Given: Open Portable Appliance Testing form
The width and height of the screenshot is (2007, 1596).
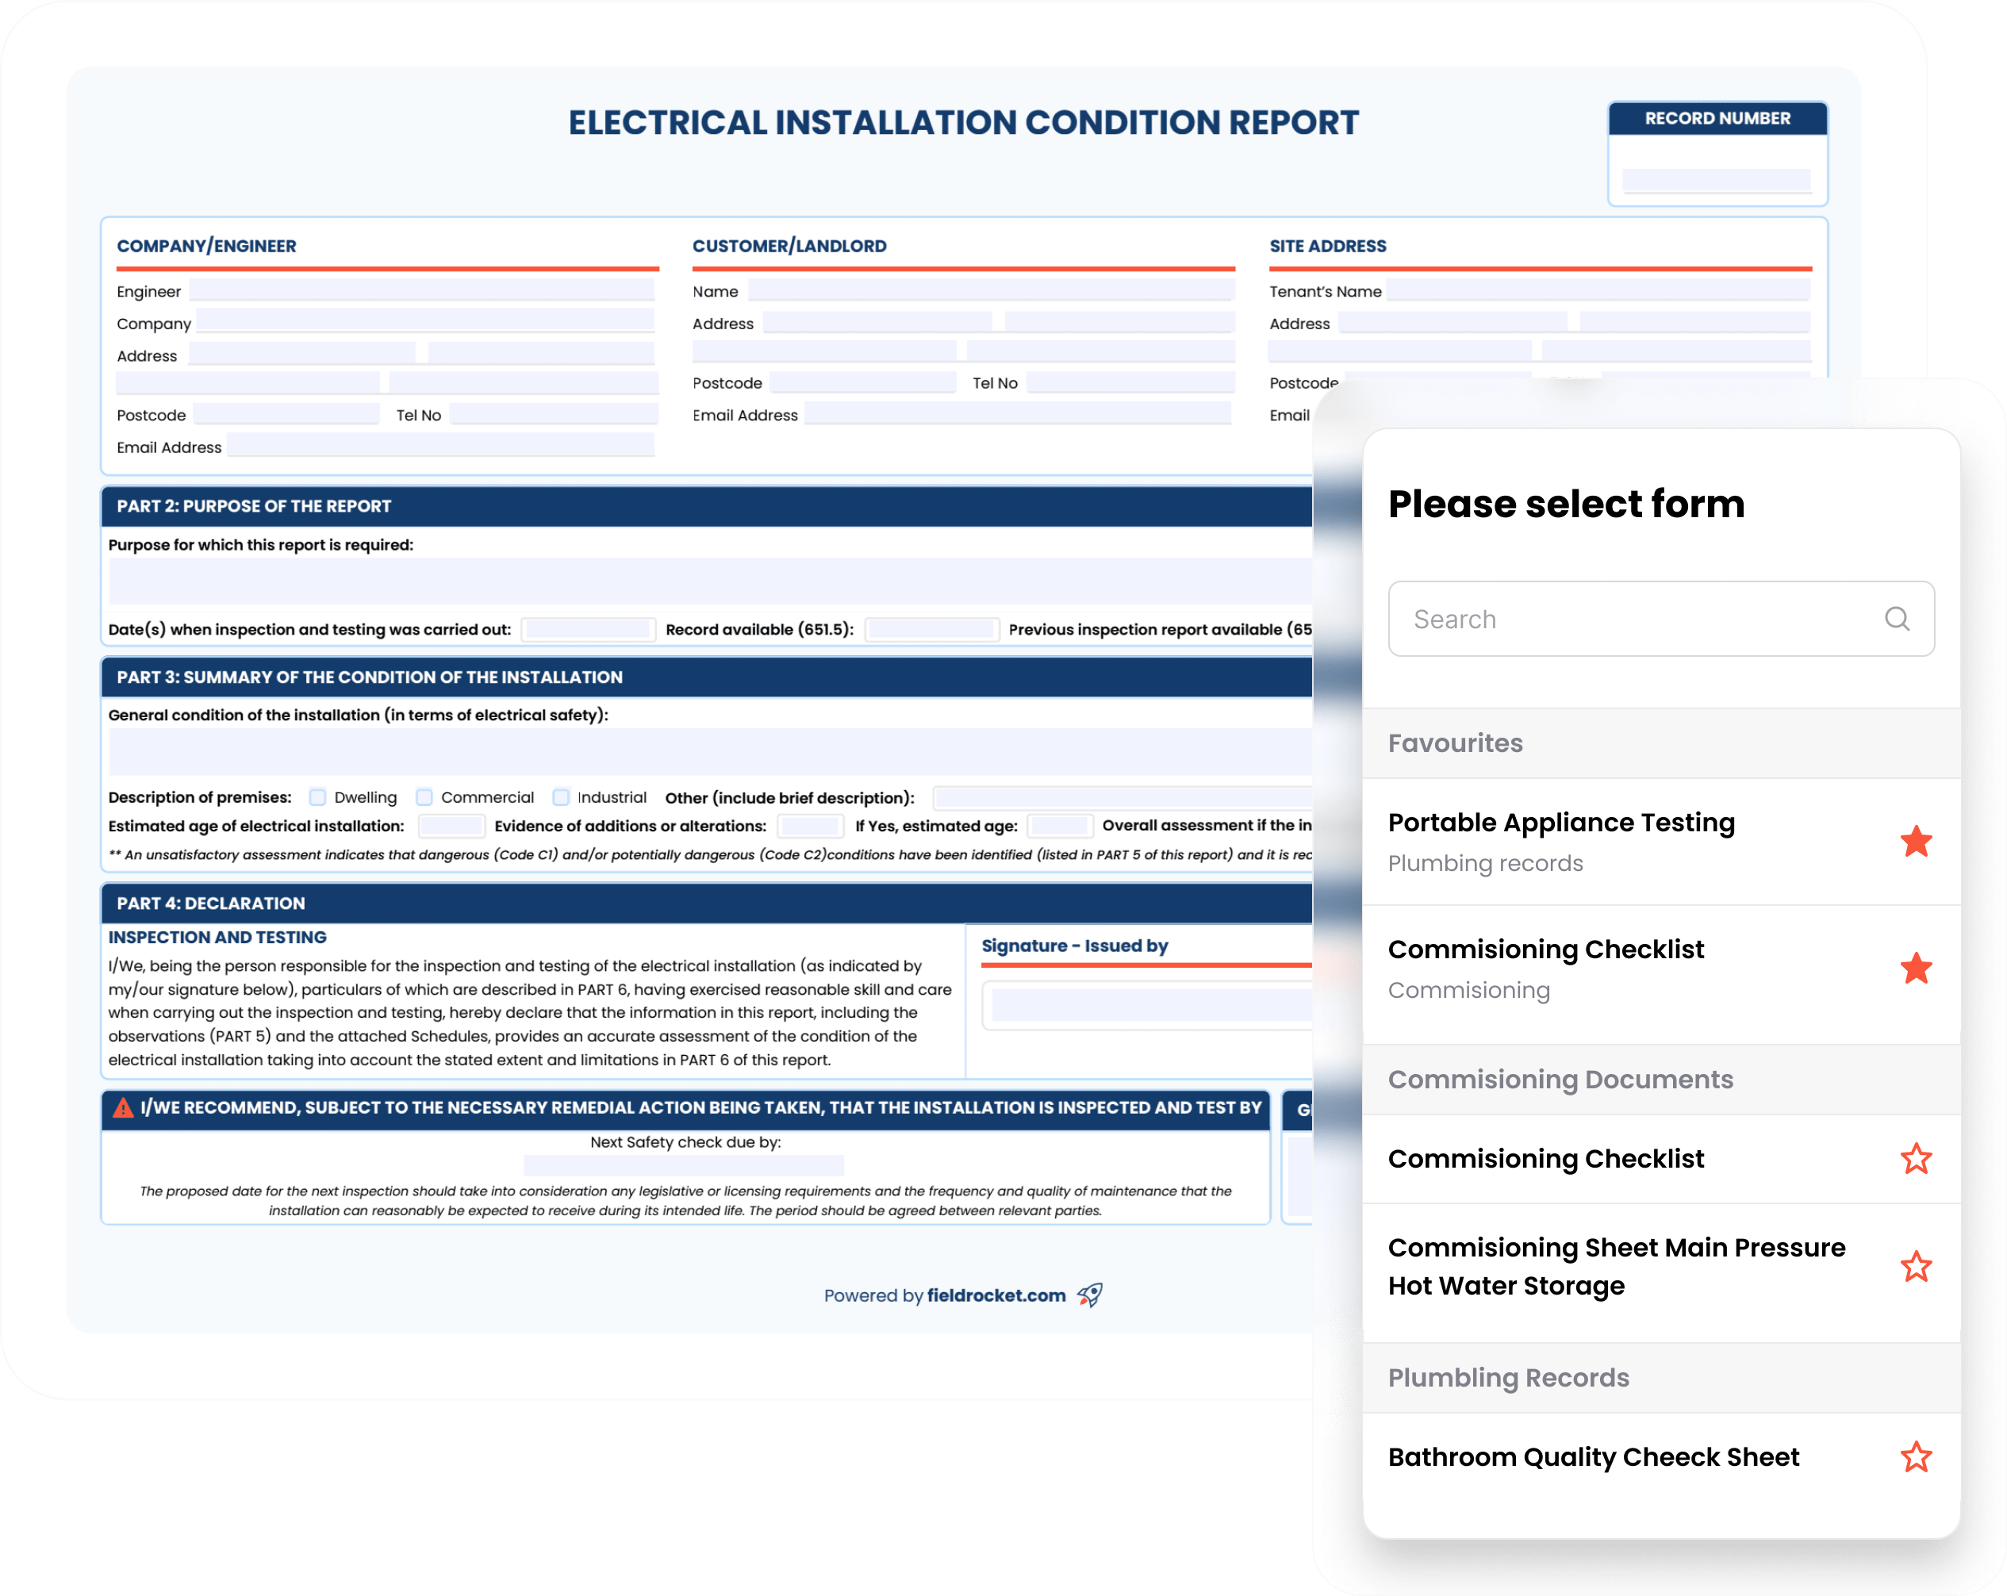Looking at the screenshot, I should (1561, 823).
